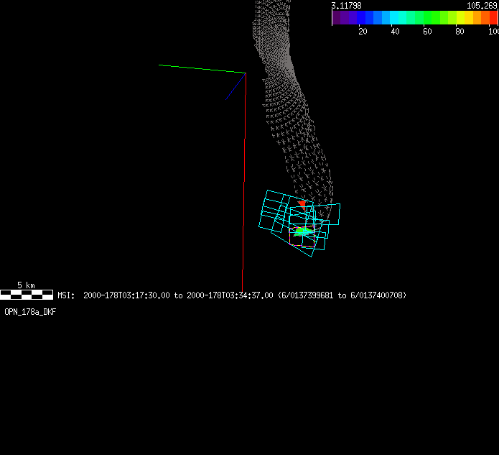Click the 5 km scale label

click(x=26, y=285)
